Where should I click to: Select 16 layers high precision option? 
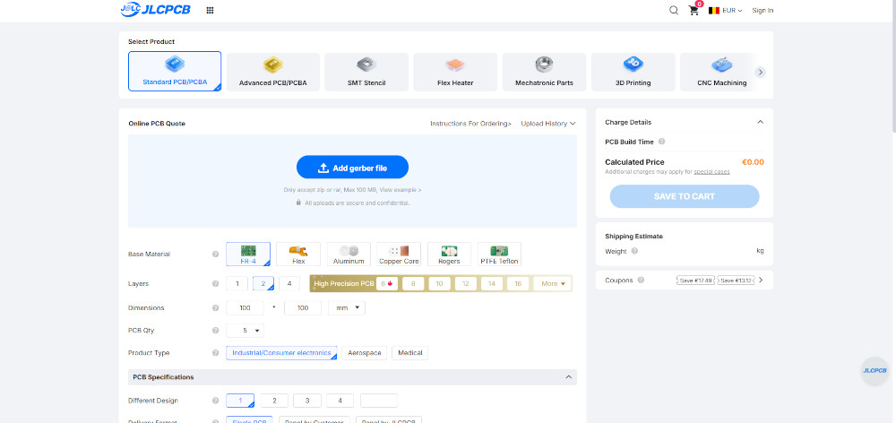[518, 283]
